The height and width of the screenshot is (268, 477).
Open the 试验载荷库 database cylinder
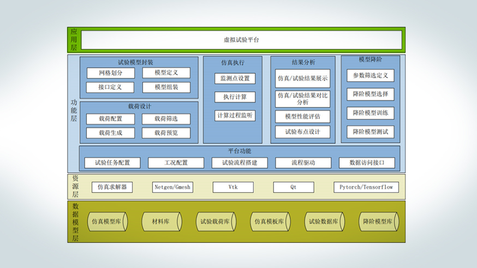pos(216,222)
